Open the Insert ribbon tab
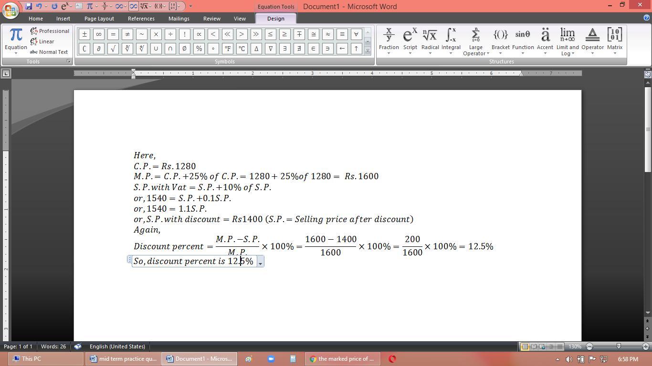The image size is (652, 366). pyautogui.click(x=63, y=19)
